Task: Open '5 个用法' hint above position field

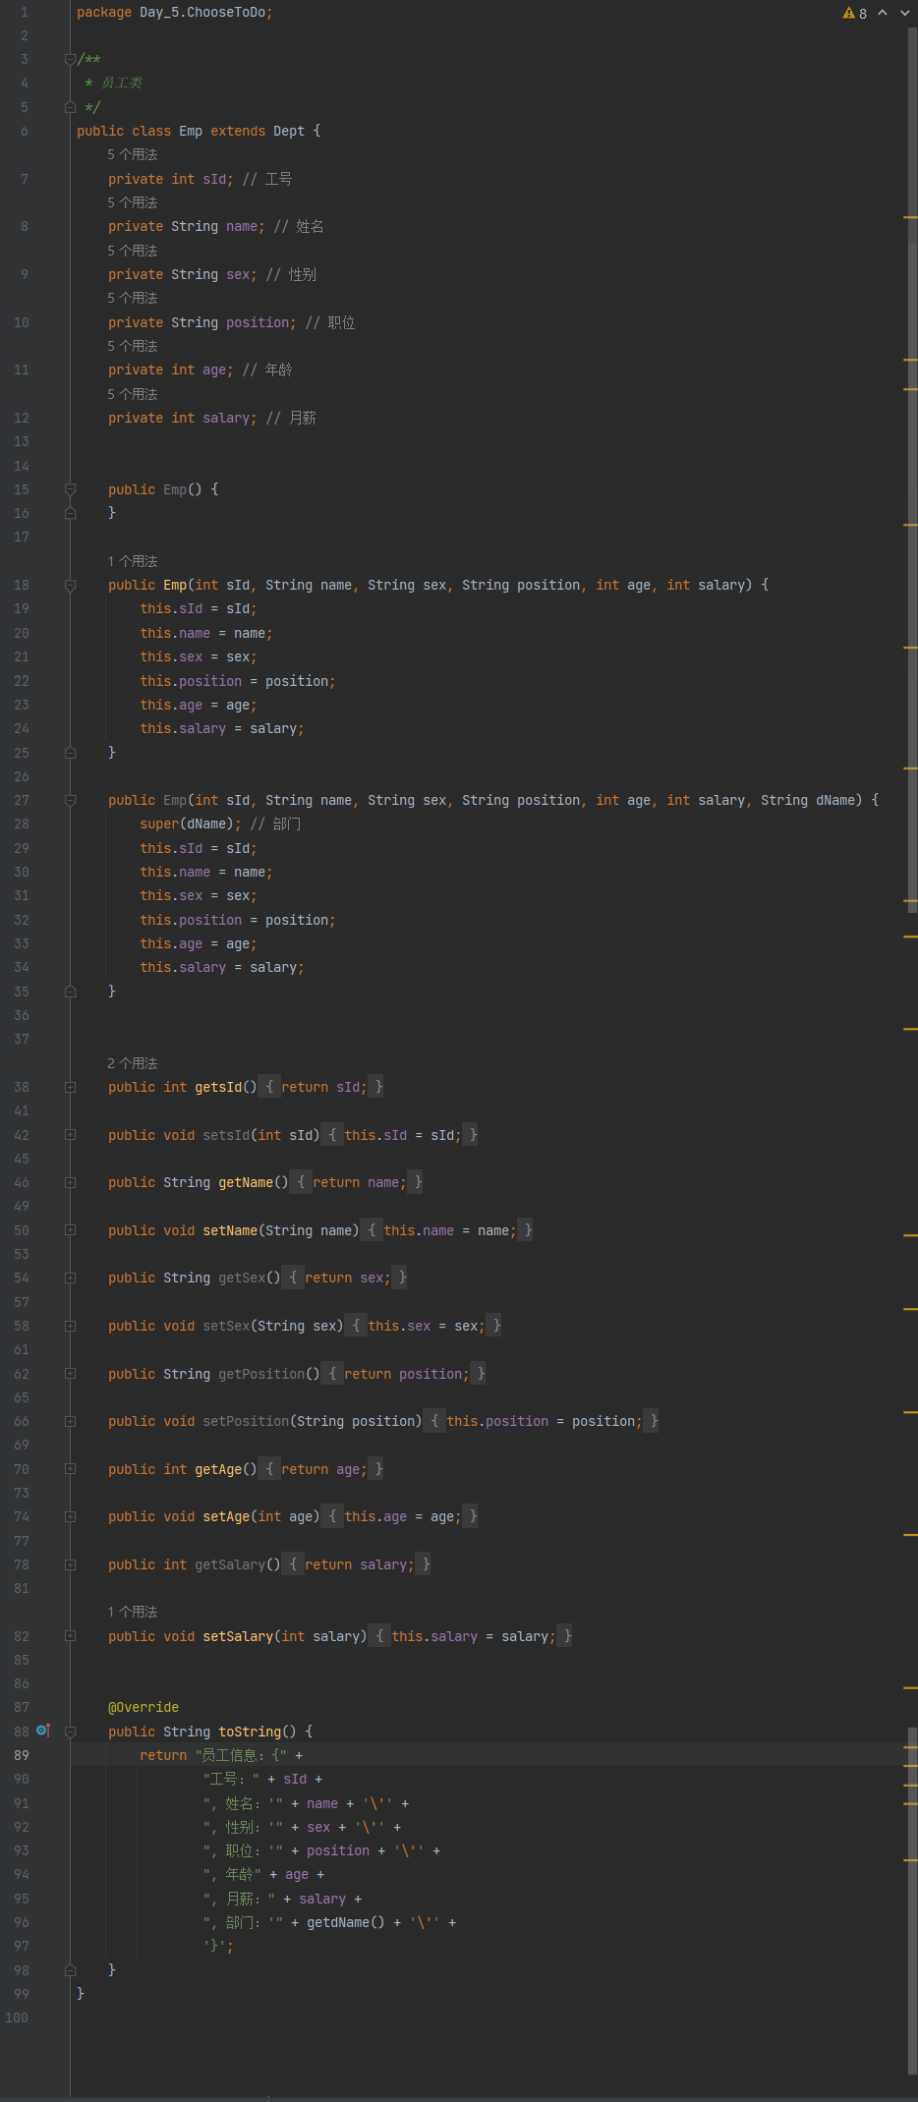Action: (x=133, y=298)
